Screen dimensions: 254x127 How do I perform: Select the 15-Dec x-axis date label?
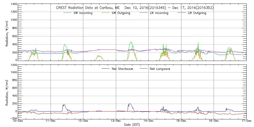tap(181, 121)
